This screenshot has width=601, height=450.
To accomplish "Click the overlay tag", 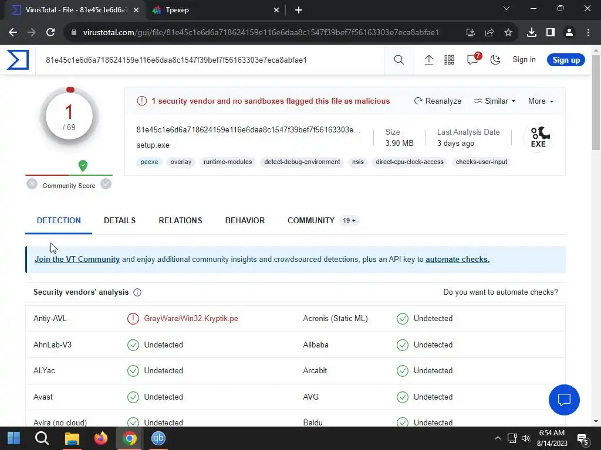I will coord(181,162).
